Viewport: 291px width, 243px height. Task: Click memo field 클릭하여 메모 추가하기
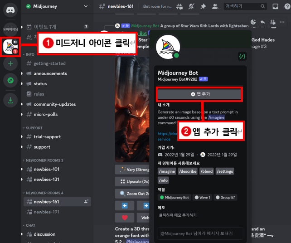pos(178,215)
